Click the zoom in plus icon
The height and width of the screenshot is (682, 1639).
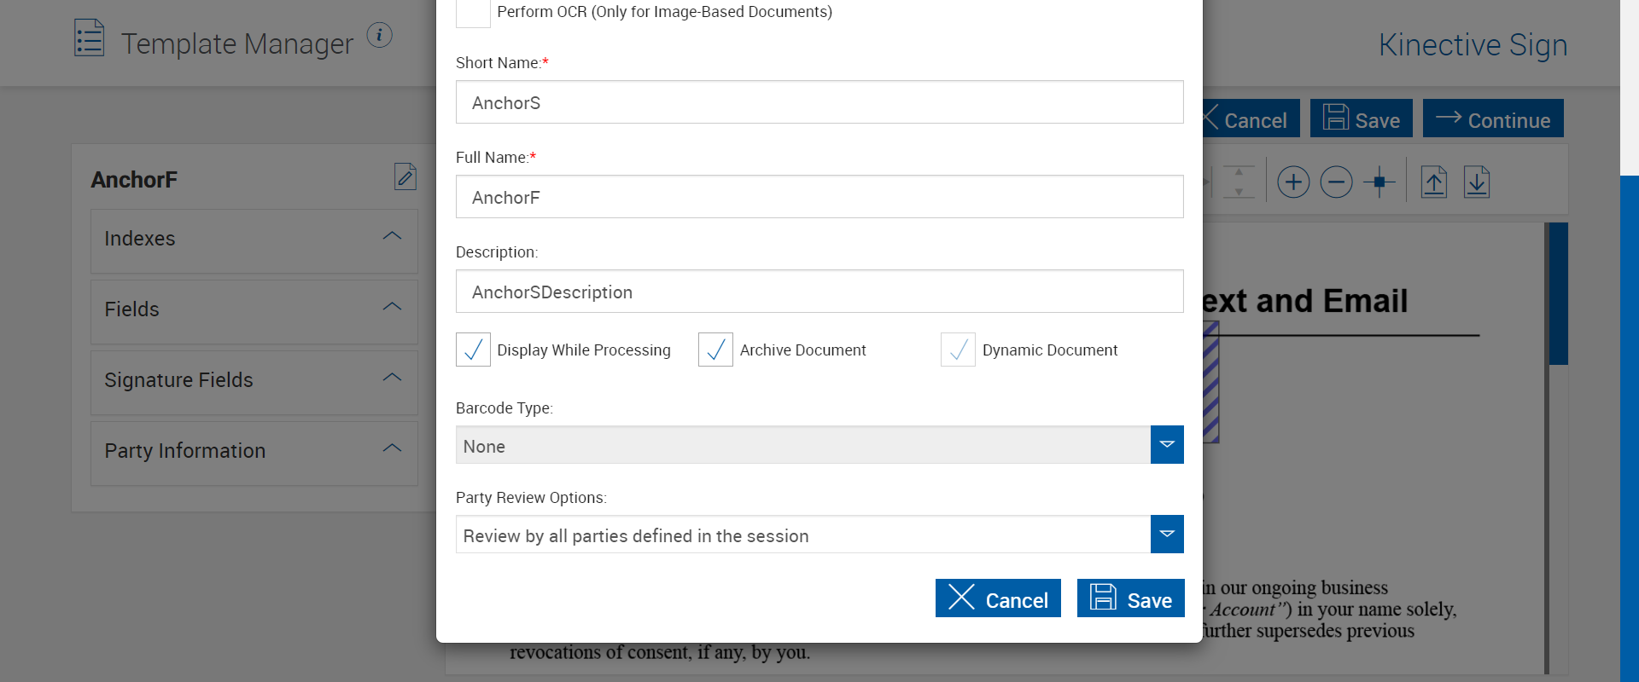[x=1293, y=182]
